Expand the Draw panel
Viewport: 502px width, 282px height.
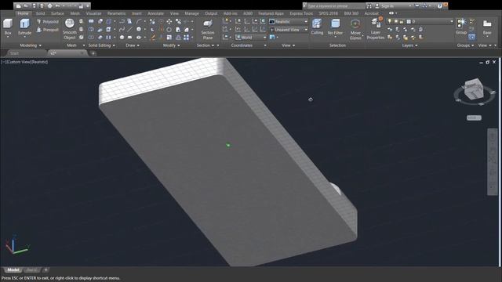pyautogui.click(x=133, y=45)
